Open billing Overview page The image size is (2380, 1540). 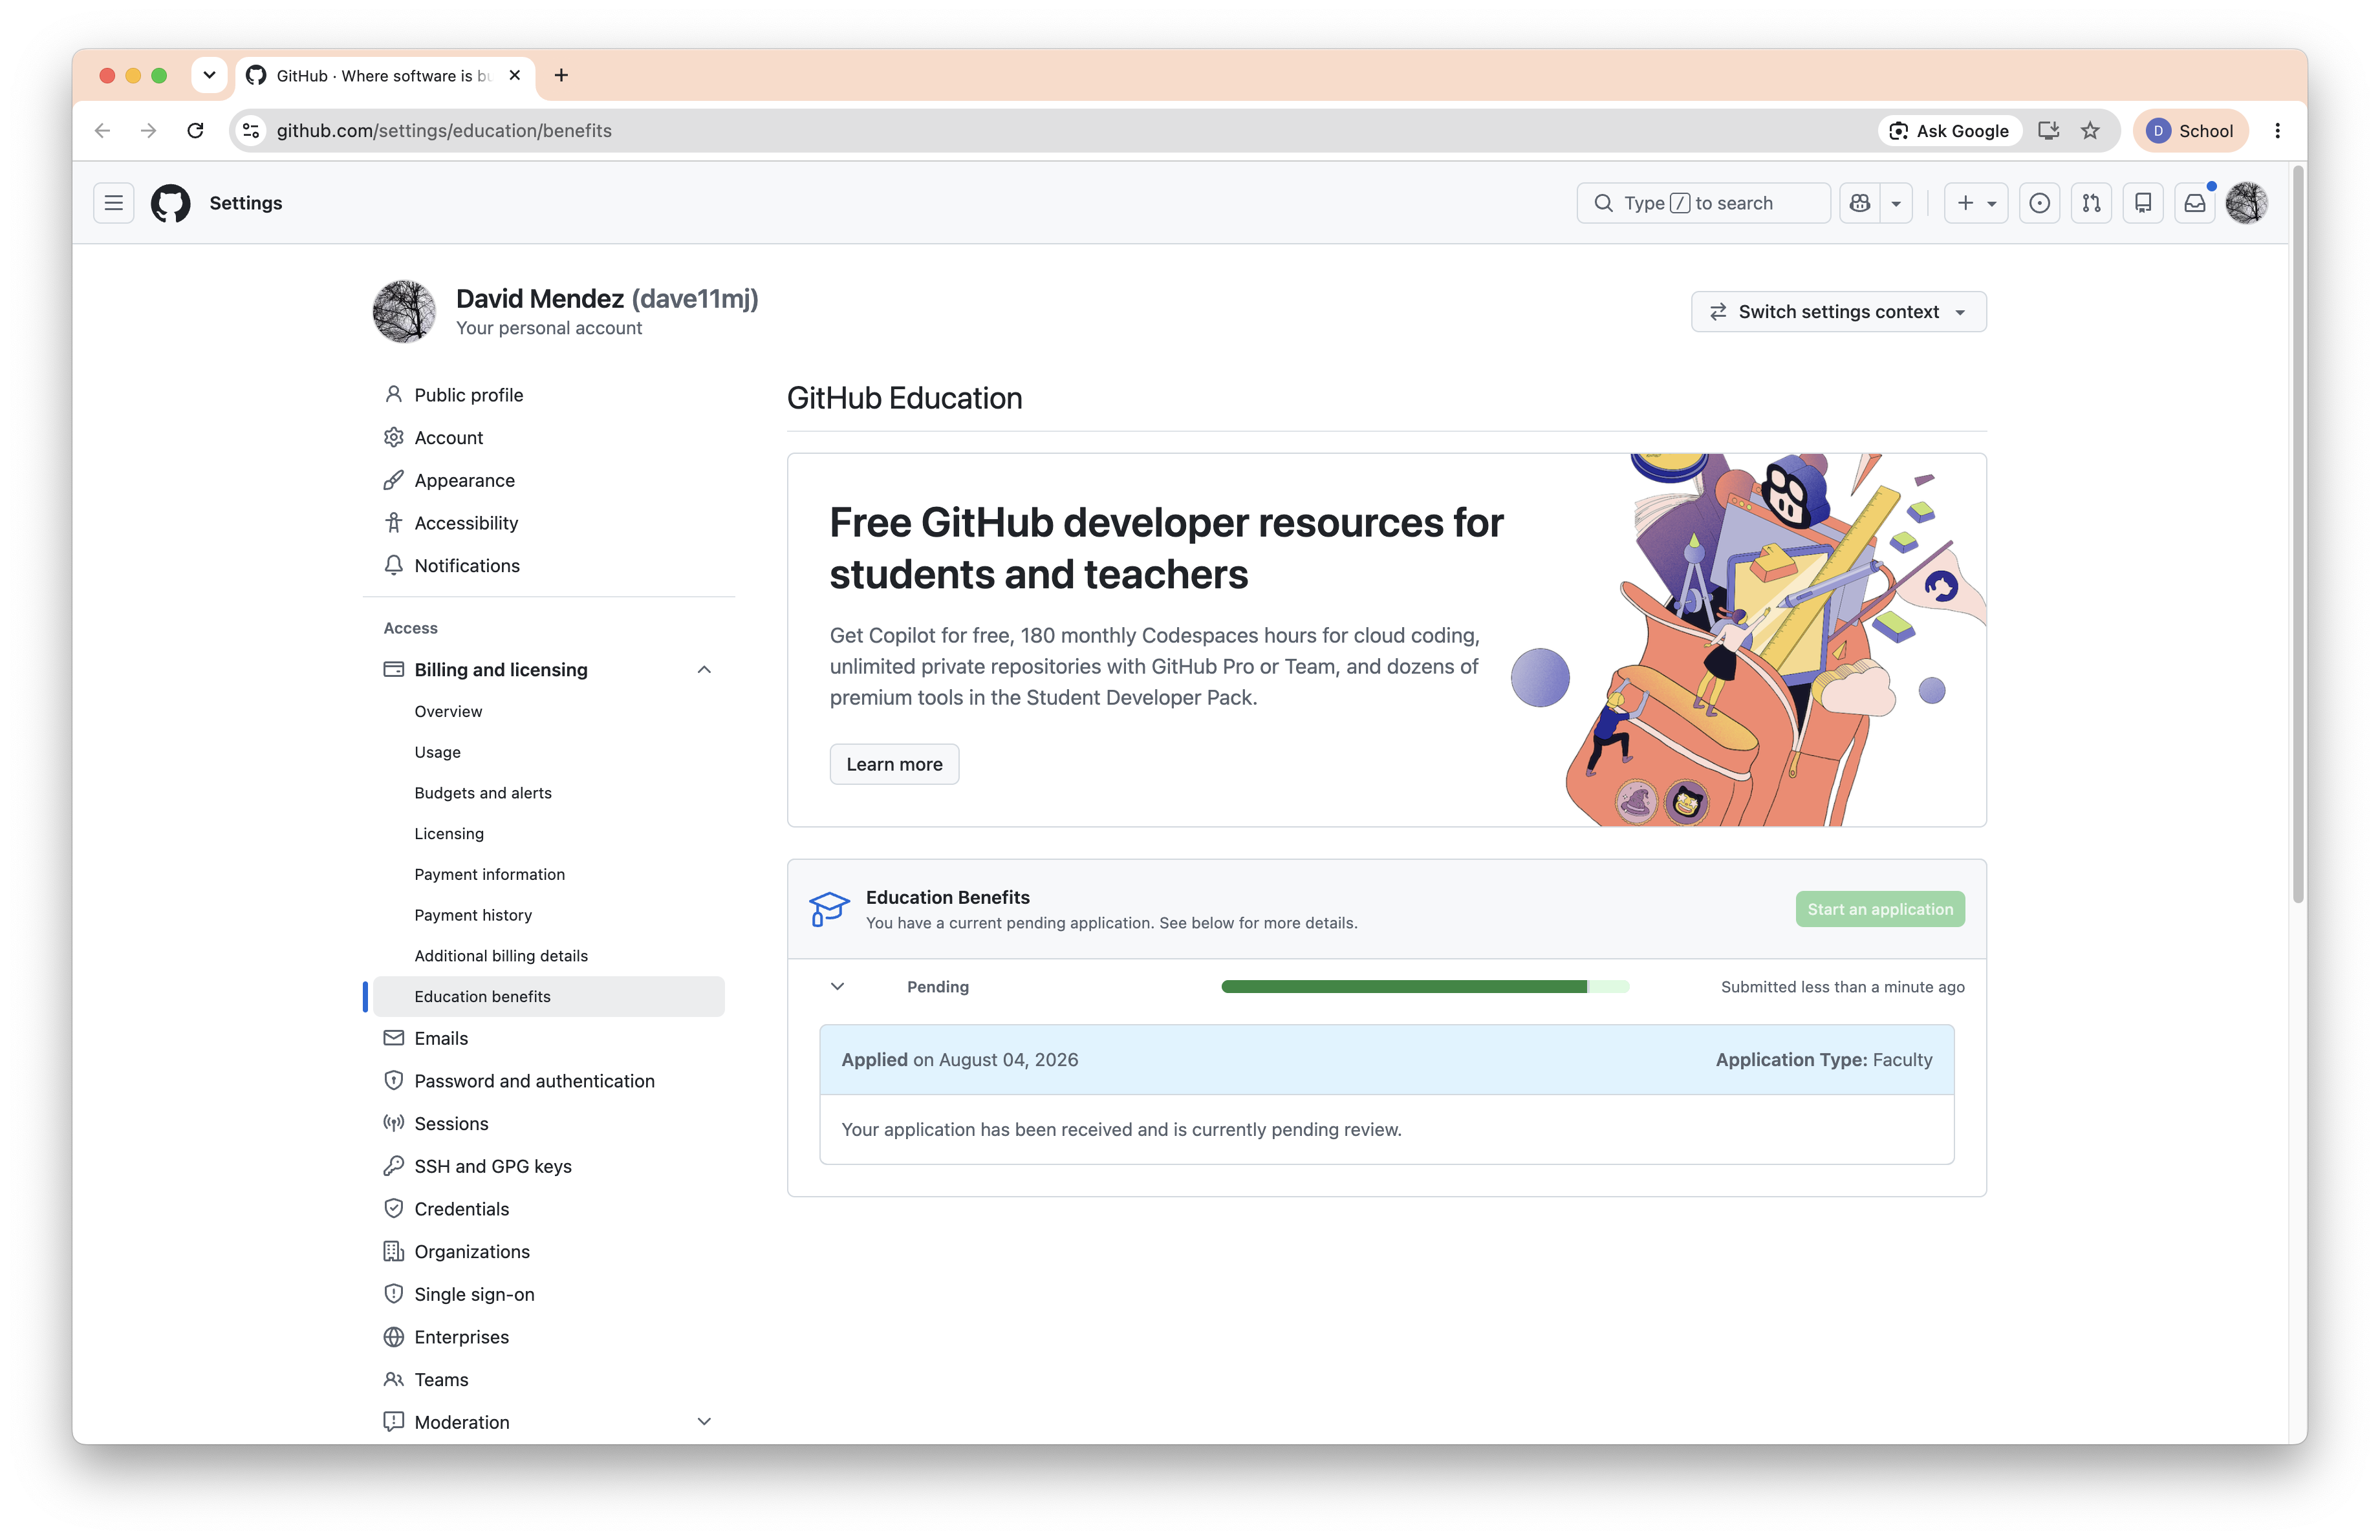(549, 712)
